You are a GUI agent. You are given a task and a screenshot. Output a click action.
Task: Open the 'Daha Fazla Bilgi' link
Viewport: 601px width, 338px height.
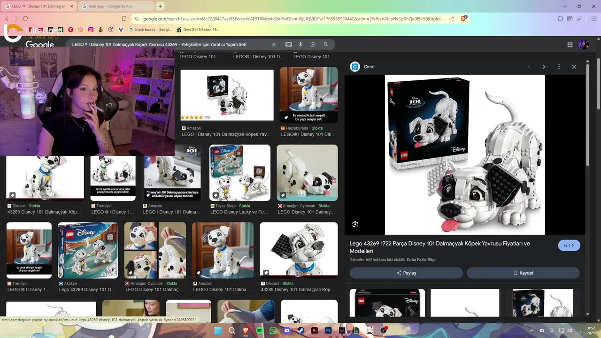(x=421, y=260)
